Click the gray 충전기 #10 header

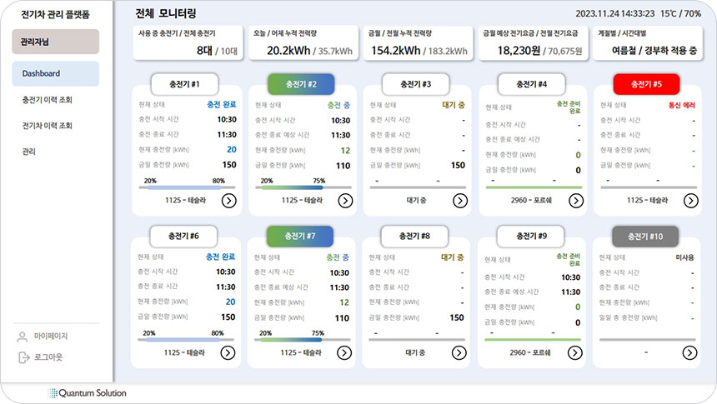(x=646, y=236)
